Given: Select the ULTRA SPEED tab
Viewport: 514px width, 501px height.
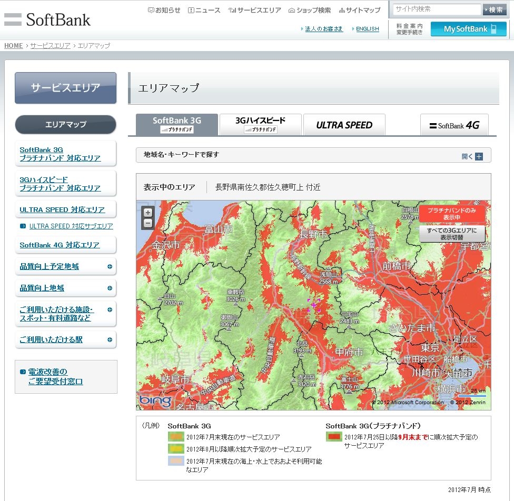Looking at the screenshot, I should pos(344,125).
